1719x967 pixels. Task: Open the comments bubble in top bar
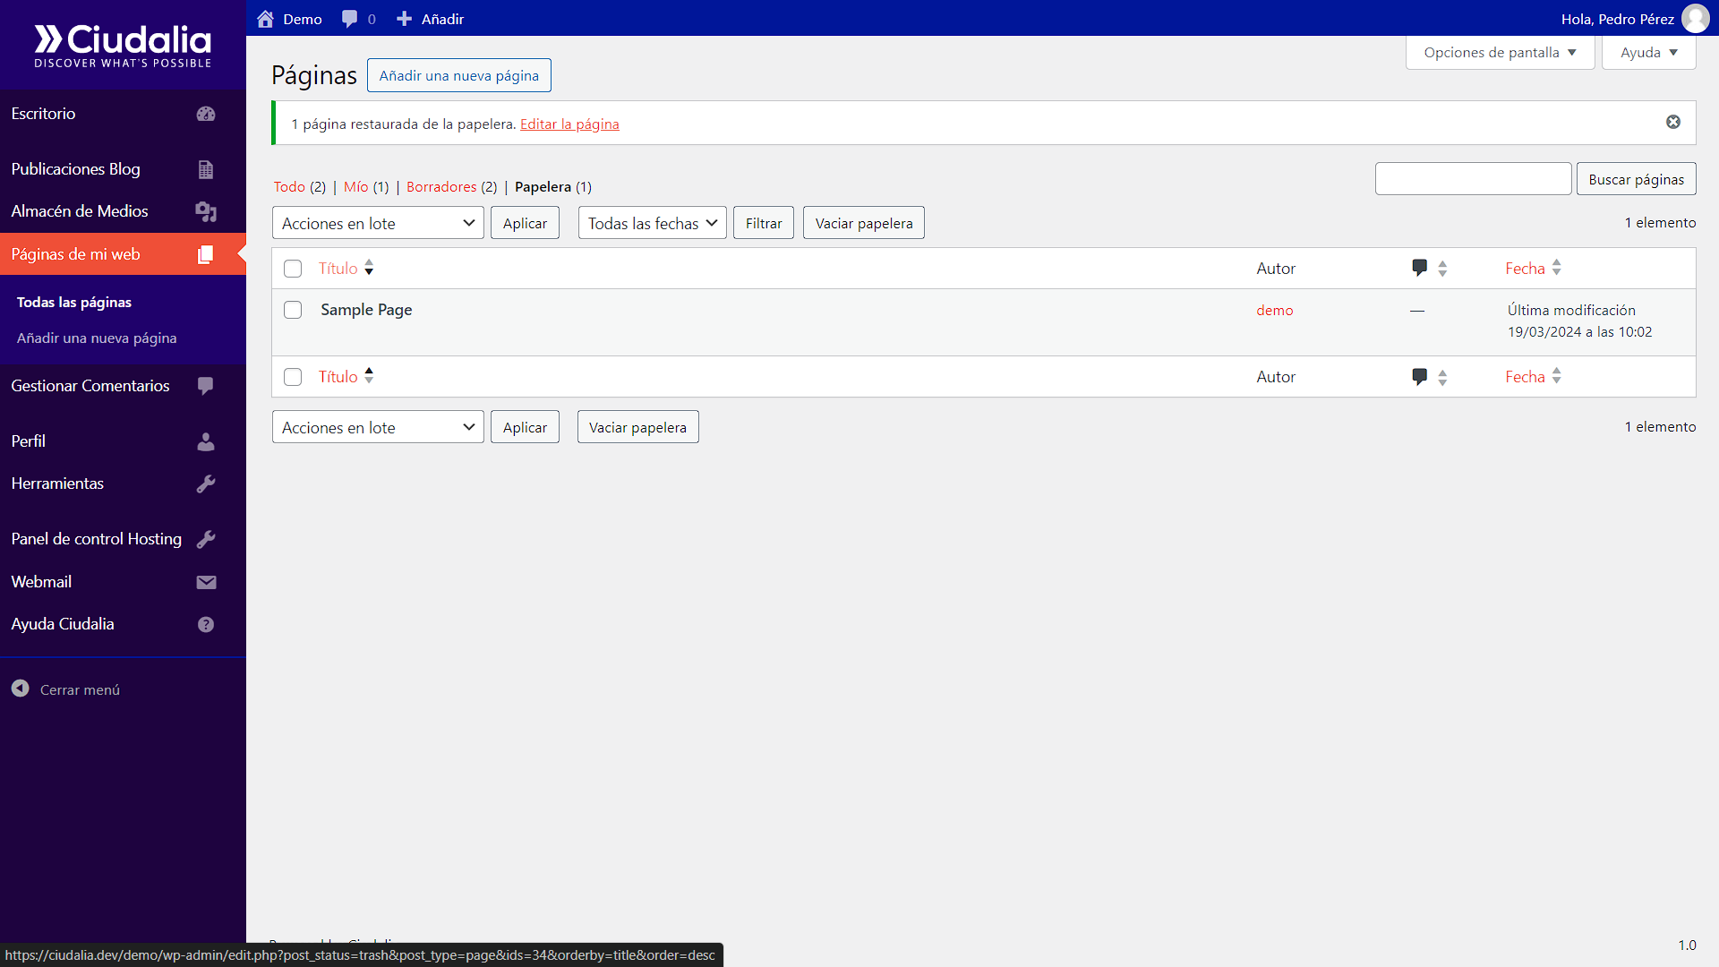click(349, 19)
